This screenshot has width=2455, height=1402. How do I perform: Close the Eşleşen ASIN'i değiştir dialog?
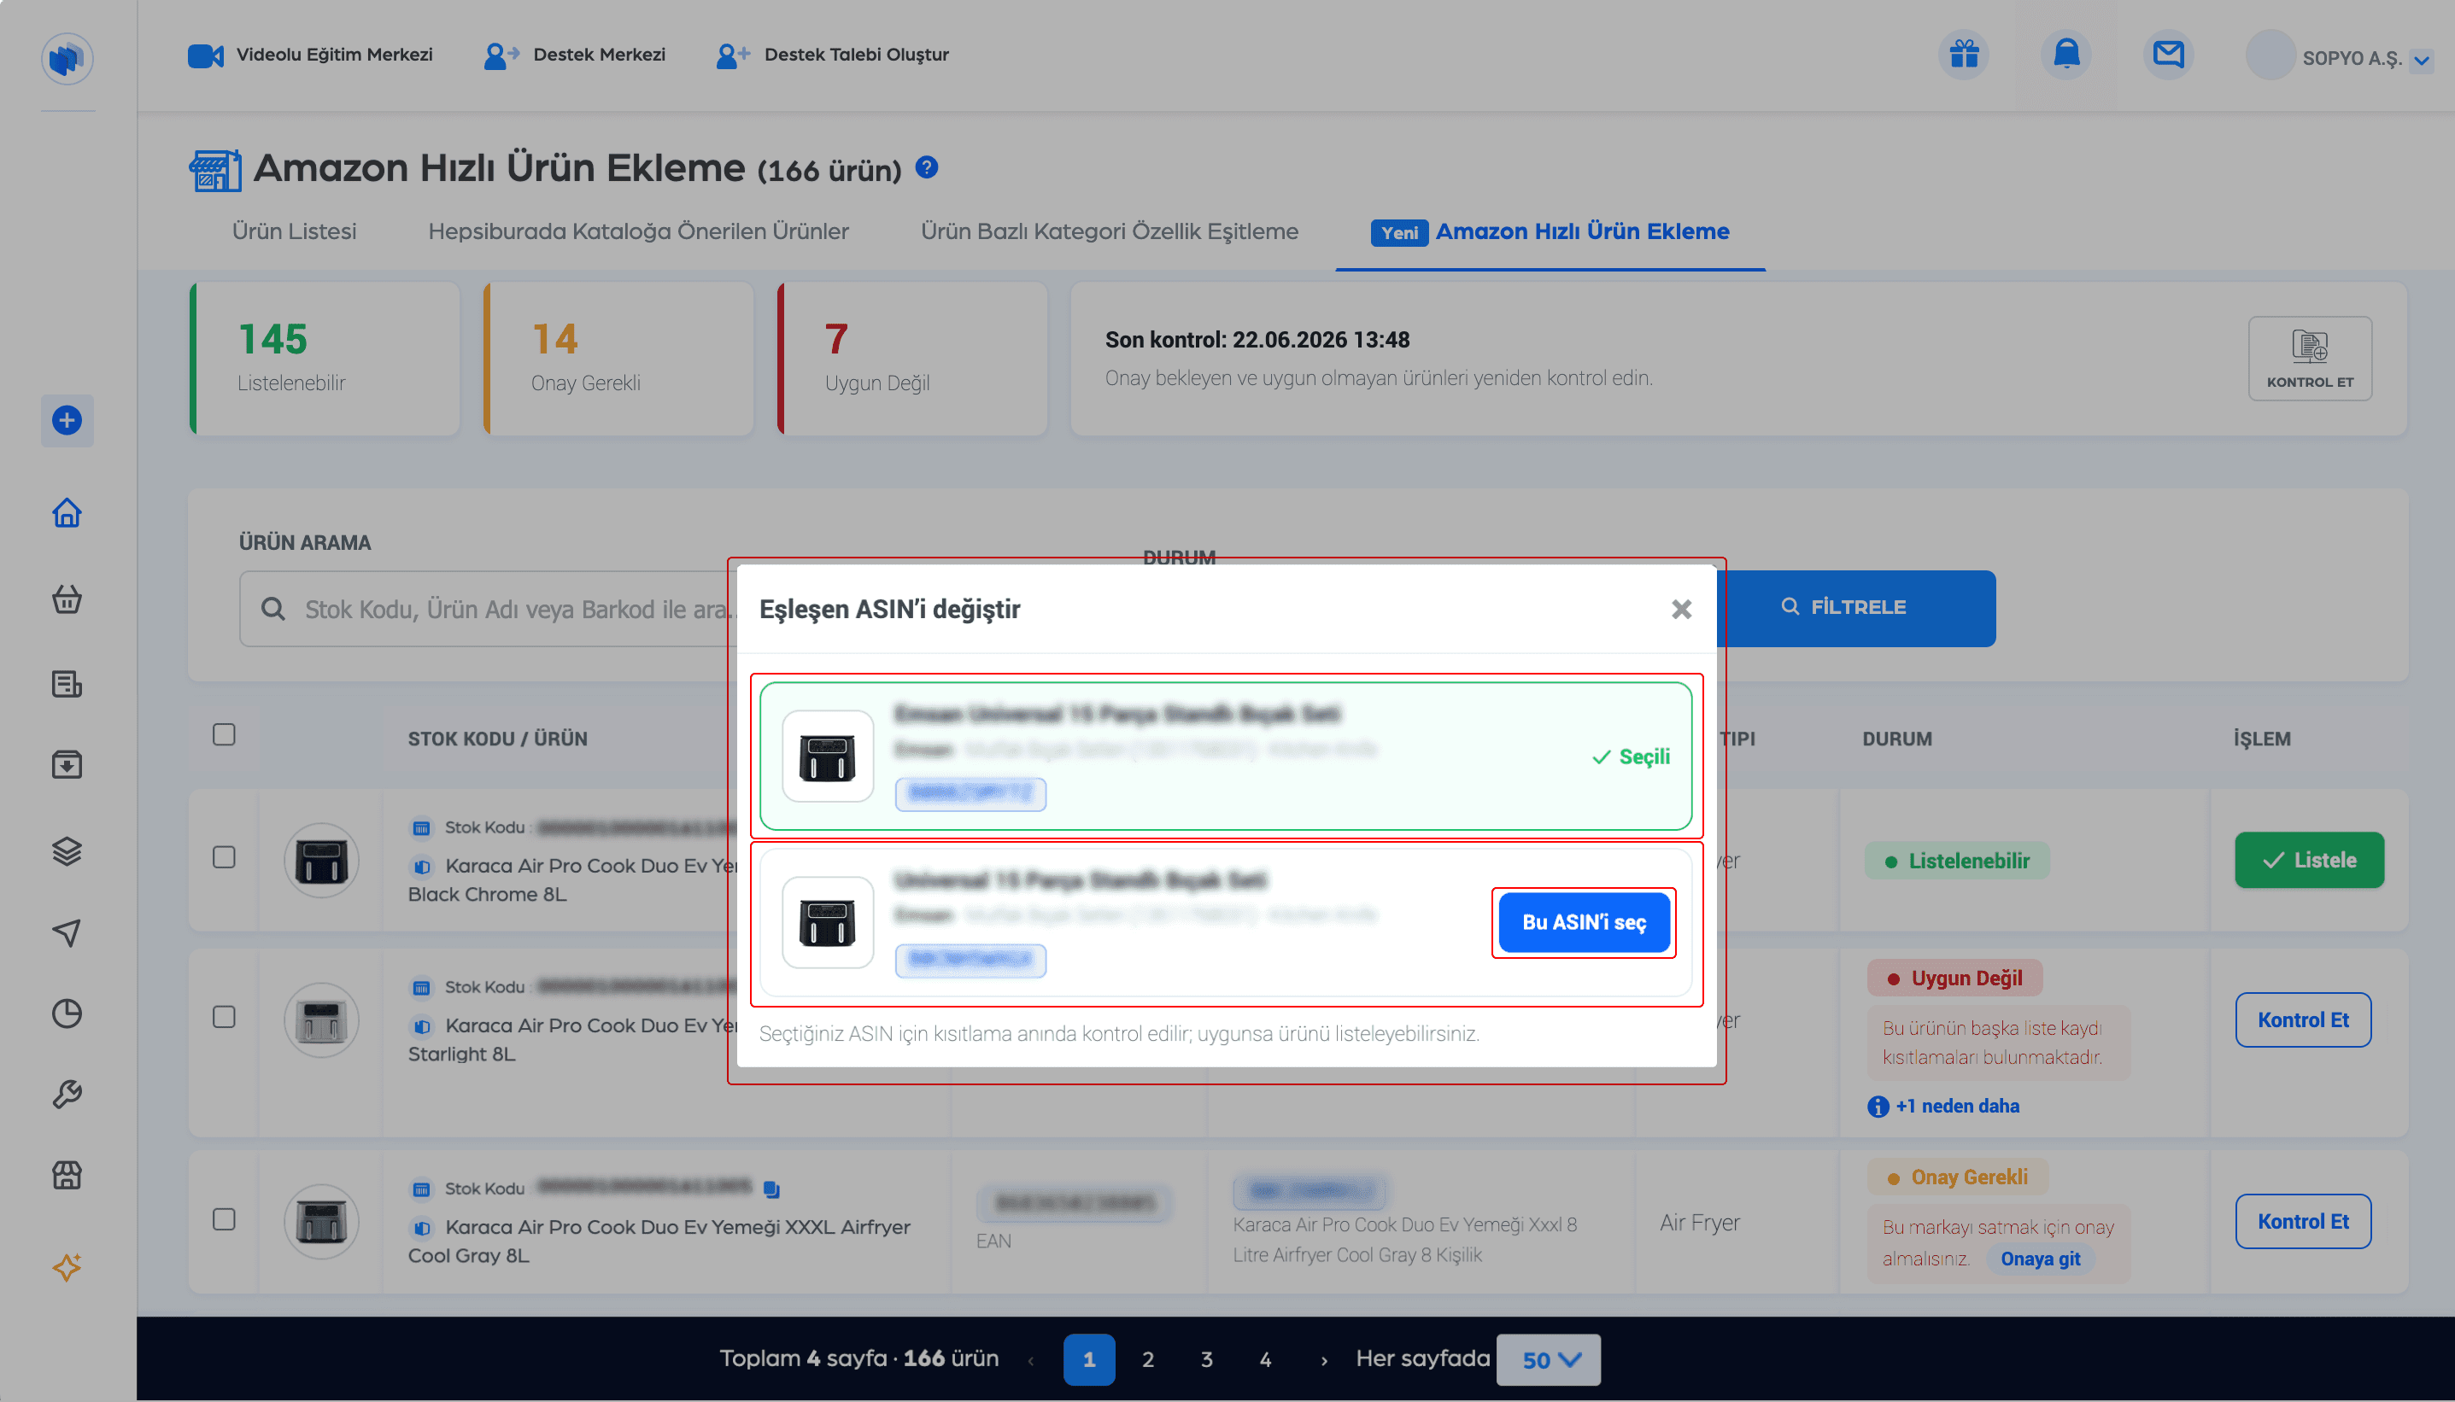(1682, 609)
